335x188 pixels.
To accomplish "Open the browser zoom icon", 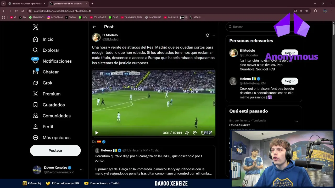I will pyautogui.click(x=301, y=11).
